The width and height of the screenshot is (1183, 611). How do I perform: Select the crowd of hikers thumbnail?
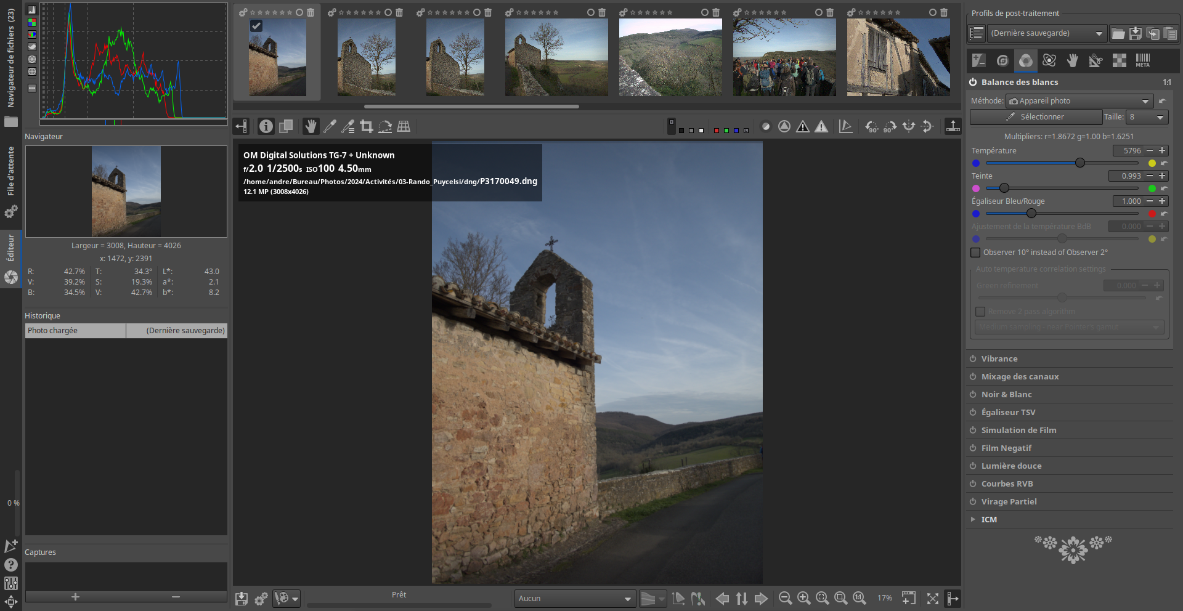784,57
